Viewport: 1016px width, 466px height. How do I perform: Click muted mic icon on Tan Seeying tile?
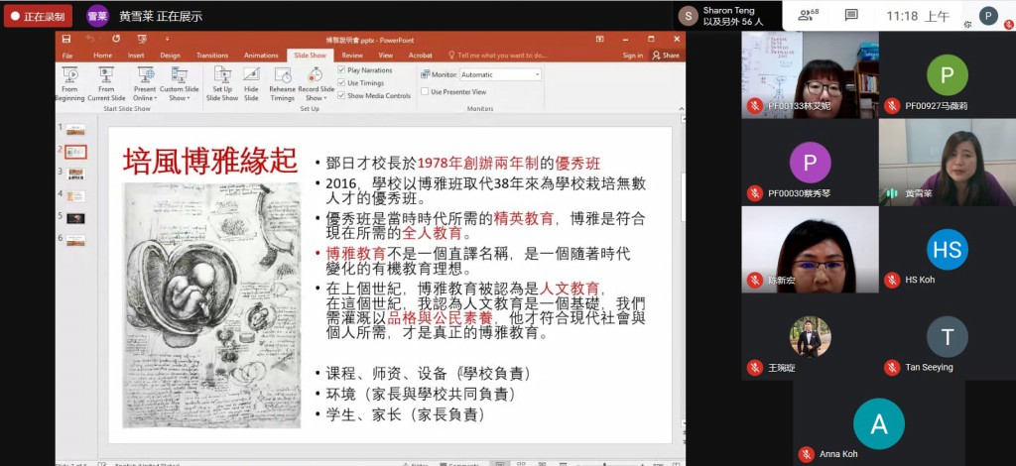pos(892,367)
